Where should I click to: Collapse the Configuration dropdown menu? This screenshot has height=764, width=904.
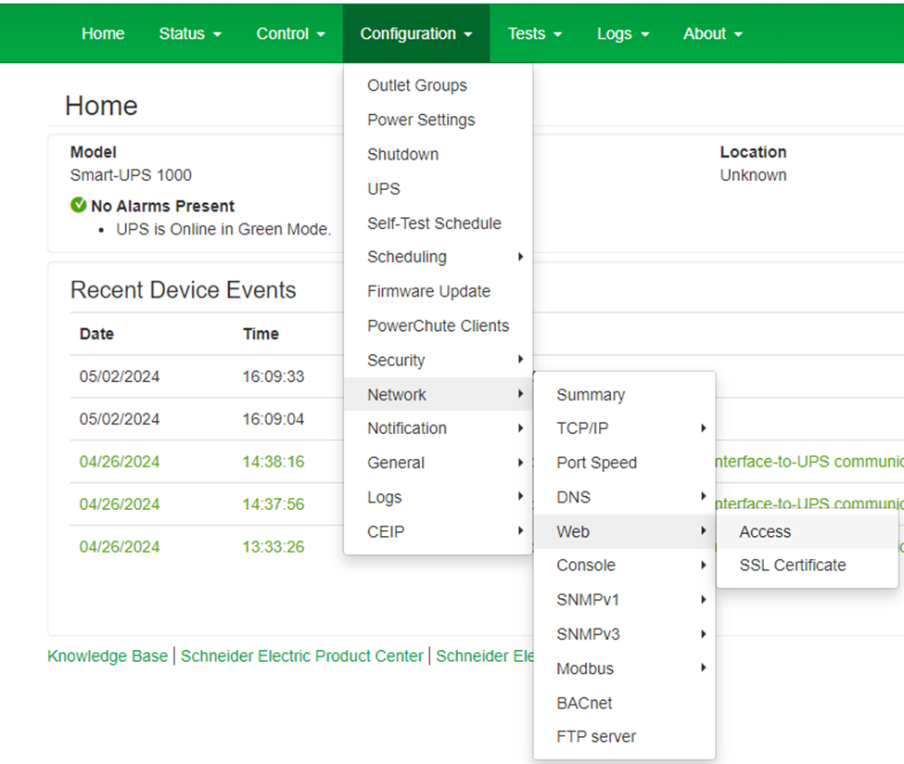pos(416,34)
